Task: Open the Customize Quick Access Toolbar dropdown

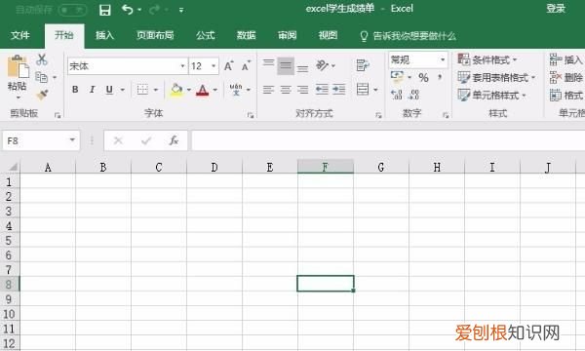Action: pos(181,10)
